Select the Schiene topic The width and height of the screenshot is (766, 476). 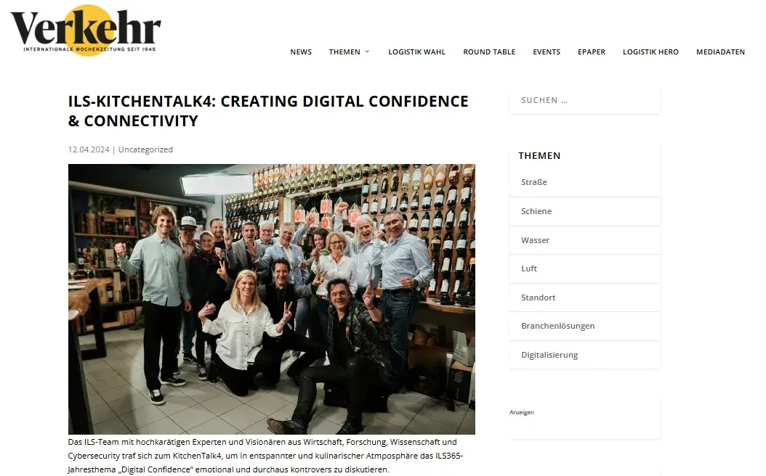[x=585, y=211]
